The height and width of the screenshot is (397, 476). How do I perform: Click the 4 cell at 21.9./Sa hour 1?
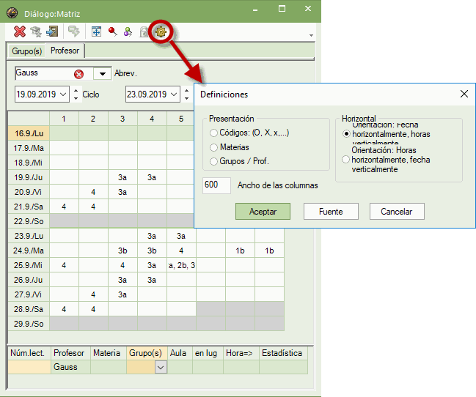tap(64, 207)
